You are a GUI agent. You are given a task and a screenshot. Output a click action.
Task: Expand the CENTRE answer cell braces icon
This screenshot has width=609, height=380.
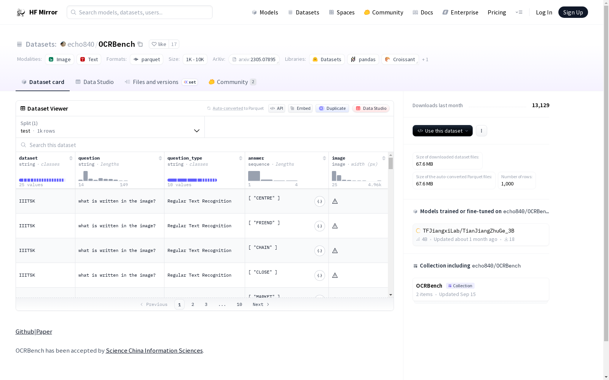[320, 201]
